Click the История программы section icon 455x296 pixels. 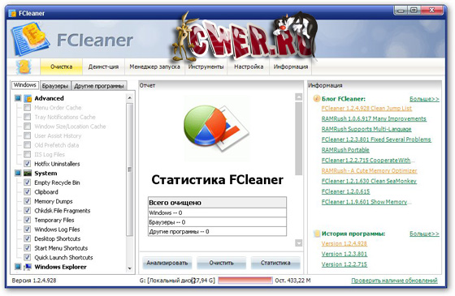pos(317,234)
